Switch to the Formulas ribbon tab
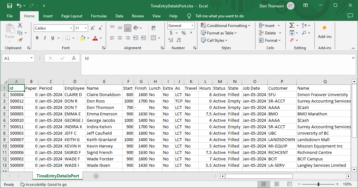Screen dimensions: 358x188 99,16
